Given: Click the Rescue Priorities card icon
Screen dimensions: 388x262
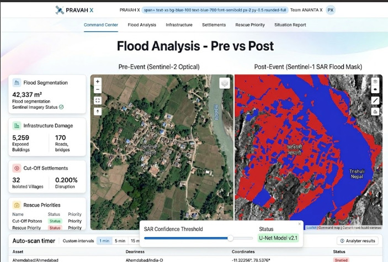Looking at the screenshot, I should [x=17, y=205].
